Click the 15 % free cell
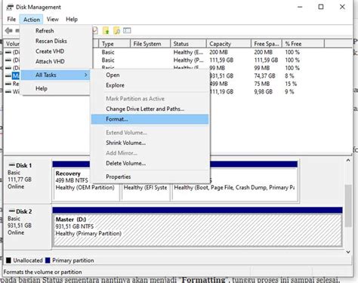Screen dimensions: 358x283 point(291,84)
